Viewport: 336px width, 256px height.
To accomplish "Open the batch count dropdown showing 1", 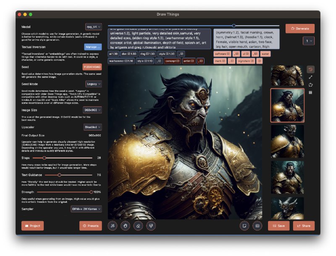I will coord(309,41).
